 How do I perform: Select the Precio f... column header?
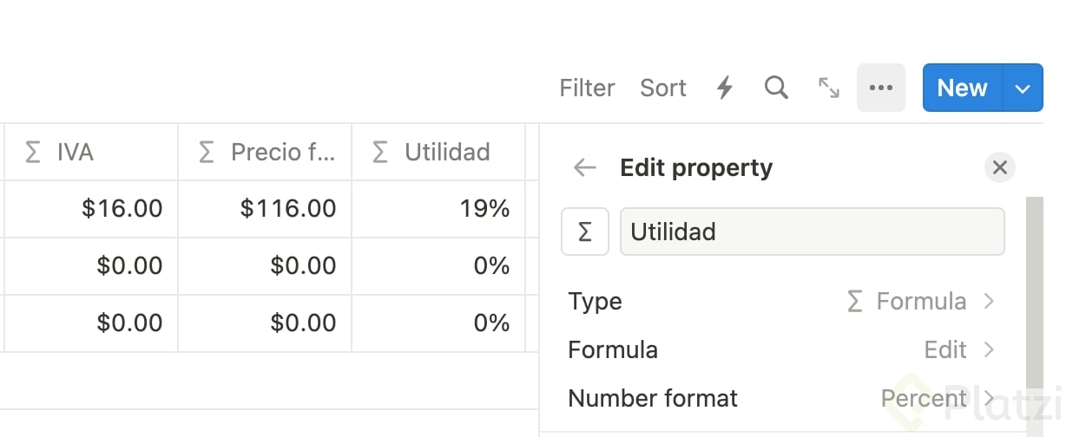pos(265,153)
